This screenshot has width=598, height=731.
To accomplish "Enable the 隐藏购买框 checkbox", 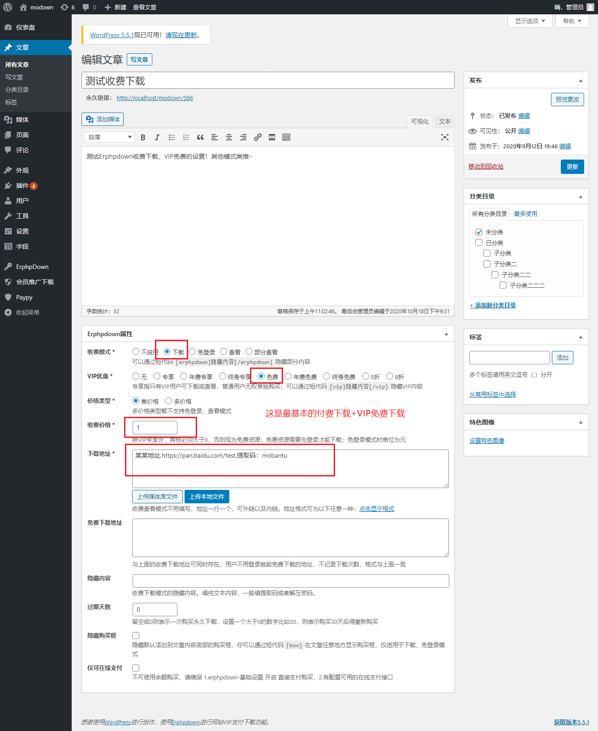I will (136, 636).
